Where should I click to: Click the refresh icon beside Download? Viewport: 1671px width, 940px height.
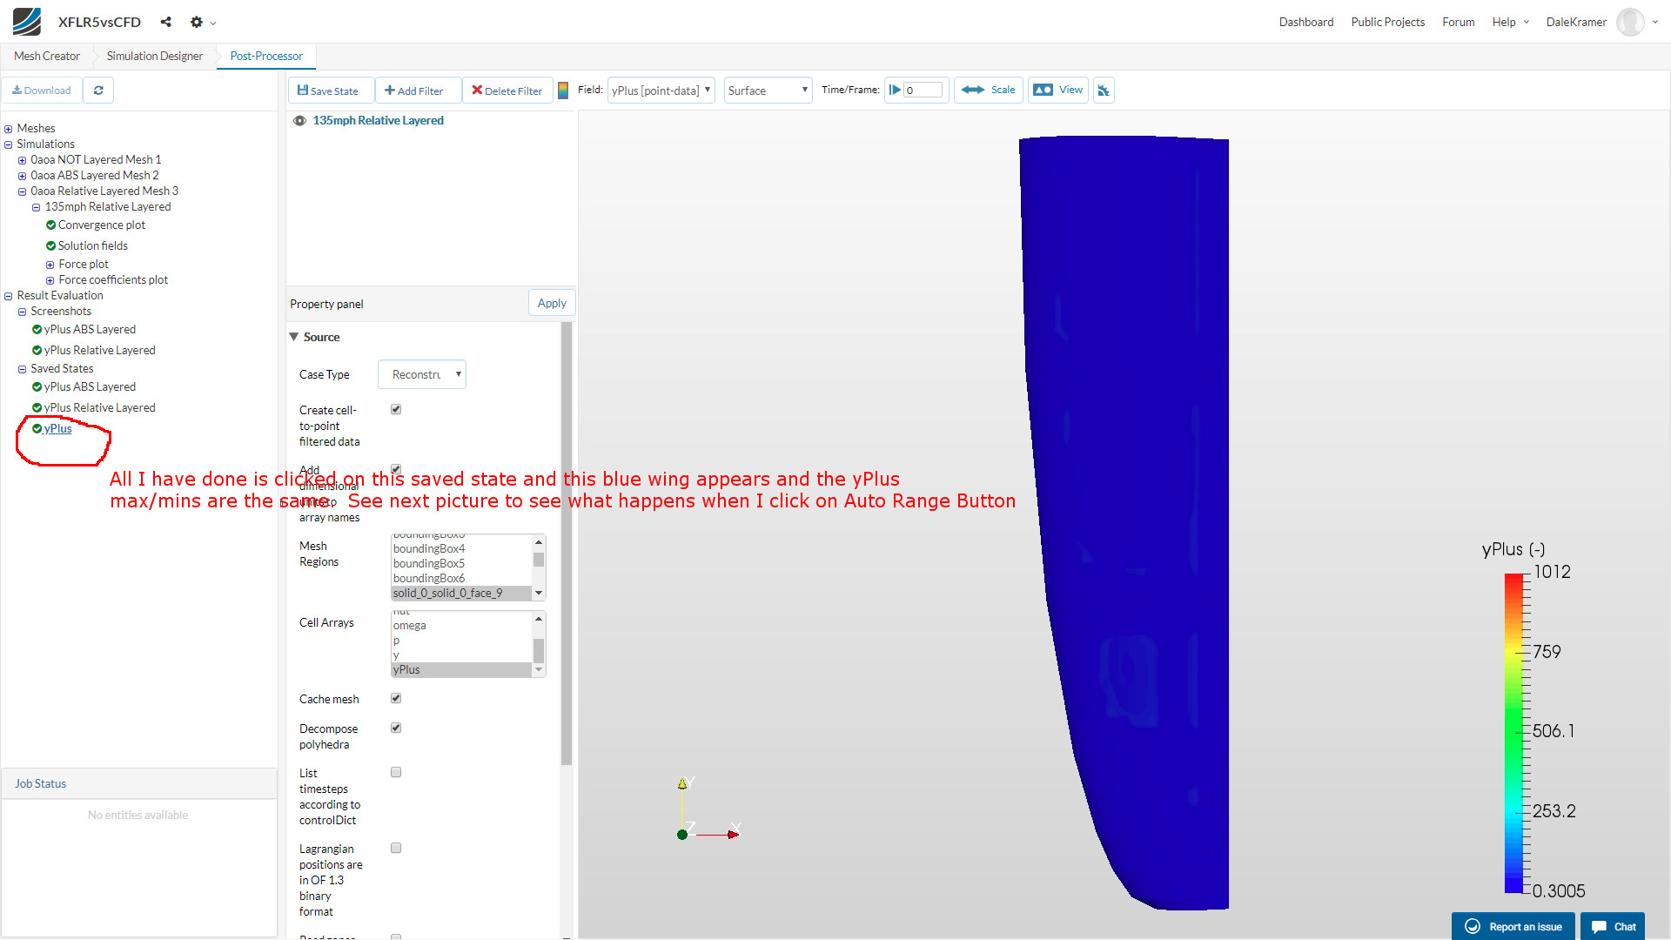click(98, 91)
